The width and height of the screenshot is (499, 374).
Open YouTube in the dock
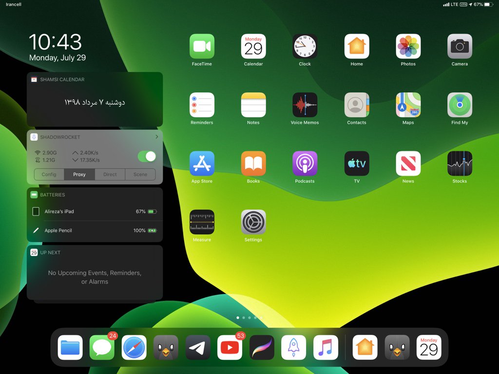(230, 347)
